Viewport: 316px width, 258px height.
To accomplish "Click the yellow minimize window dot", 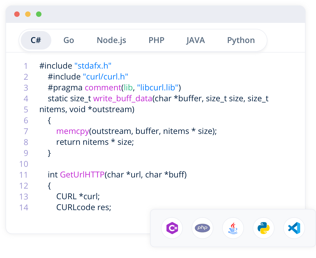I will pos(28,14).
